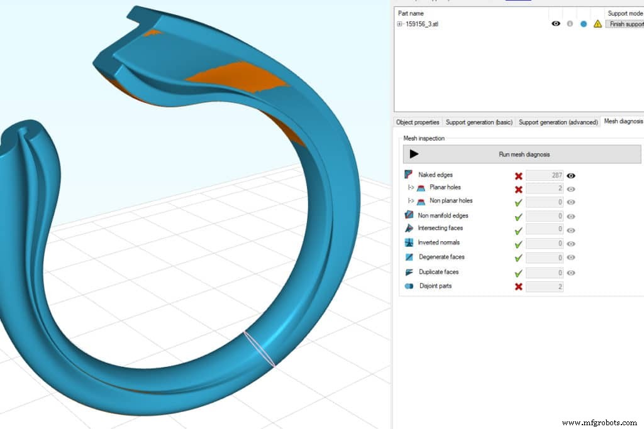Click the Intersecting faces icon

point(409,229)
